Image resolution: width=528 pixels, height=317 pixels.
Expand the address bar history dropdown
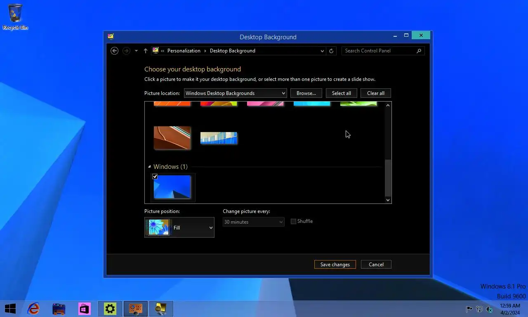click(x=322, y=51)
